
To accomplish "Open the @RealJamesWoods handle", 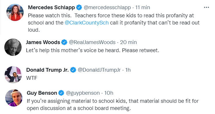I will [x=92, y=42].
